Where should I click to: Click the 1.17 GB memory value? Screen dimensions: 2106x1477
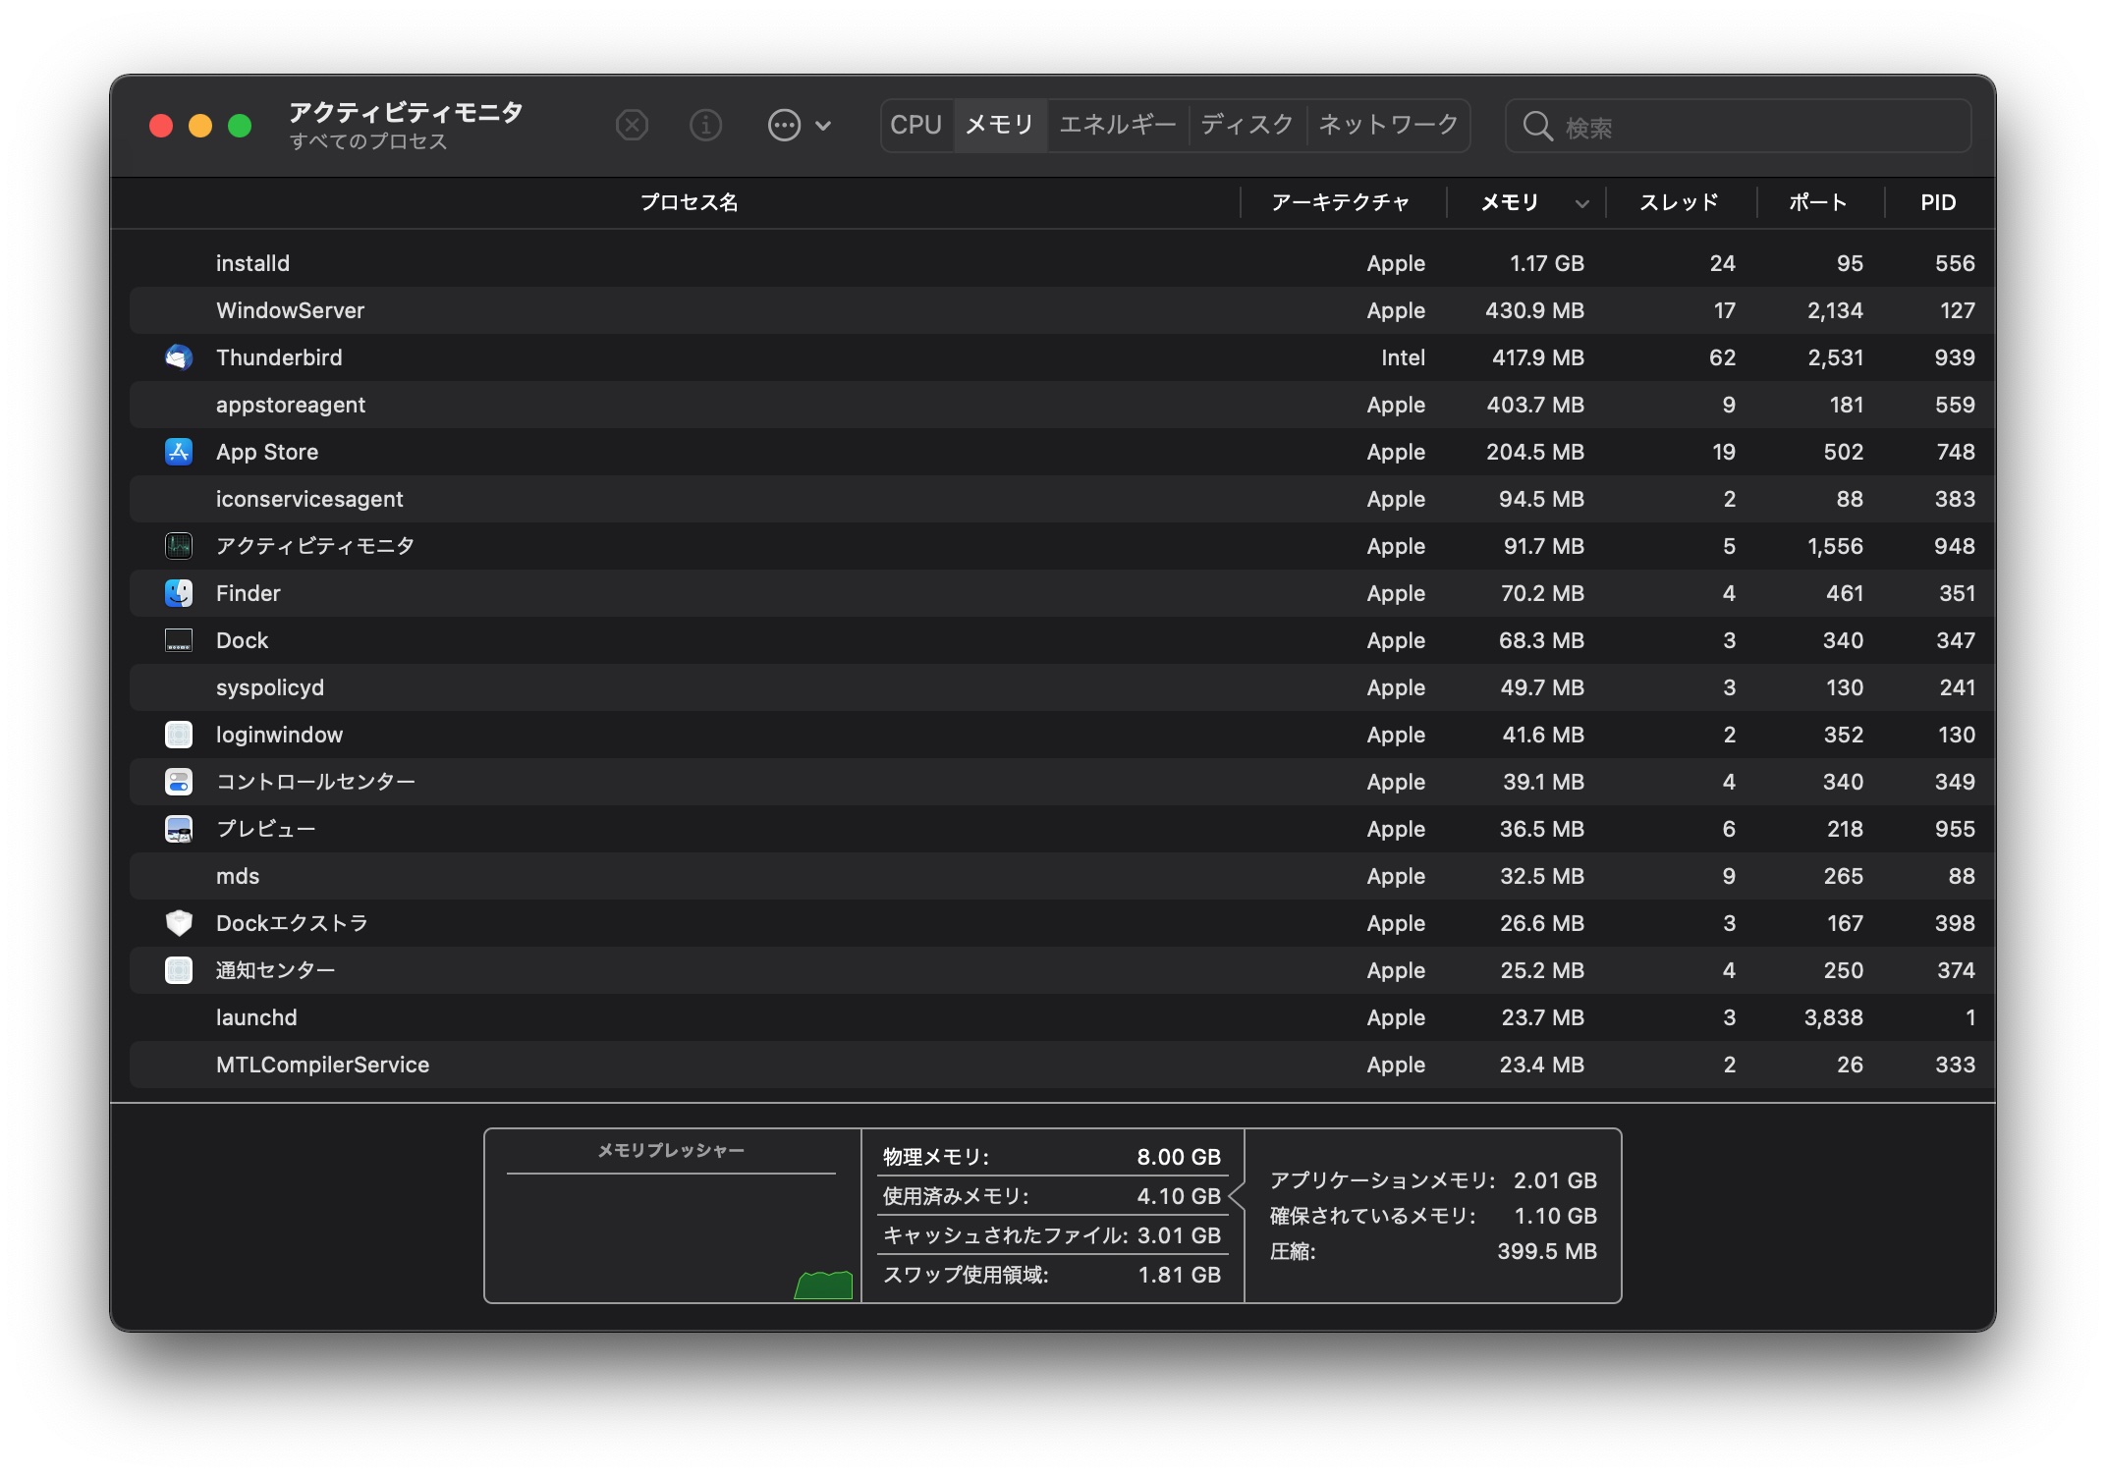point(1546,263)
